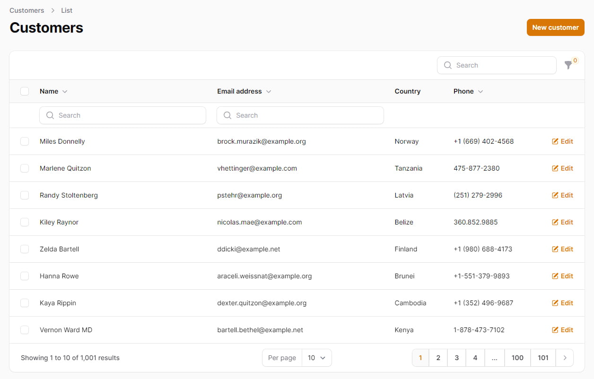Click the edit icon for Hanna Rowe

tap(555, 276)
